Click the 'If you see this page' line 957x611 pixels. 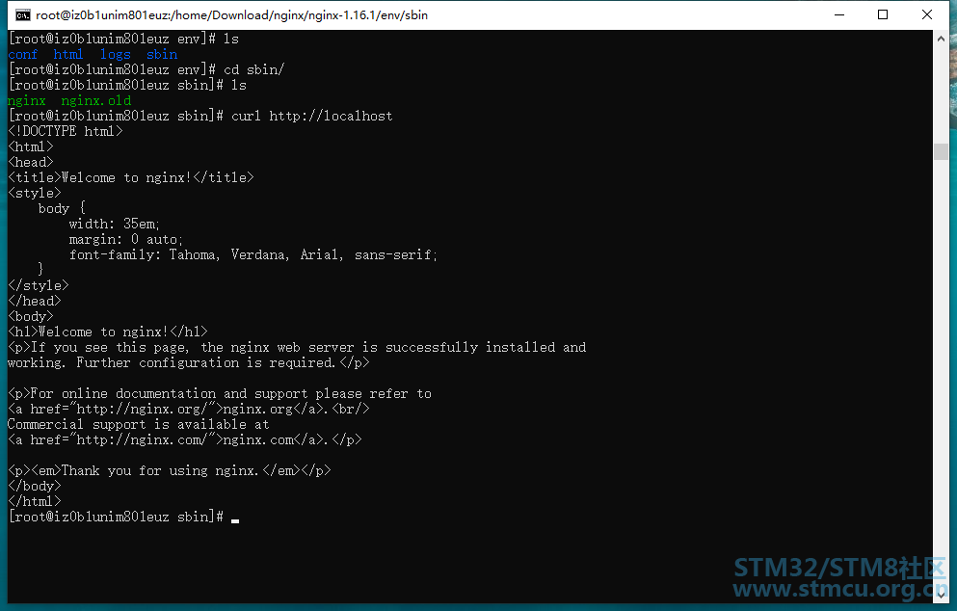point(297,347)
